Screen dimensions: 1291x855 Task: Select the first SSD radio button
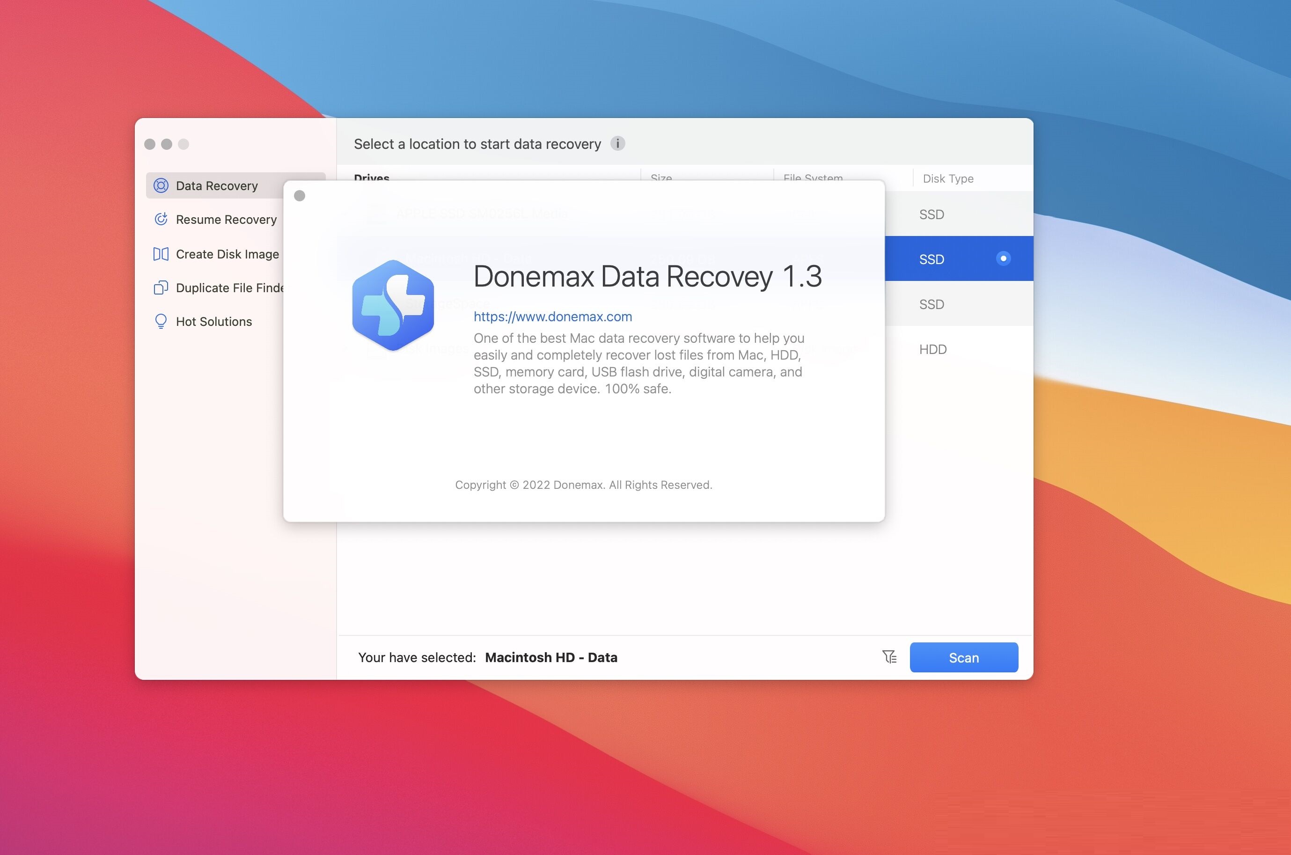coord(1002,213)
